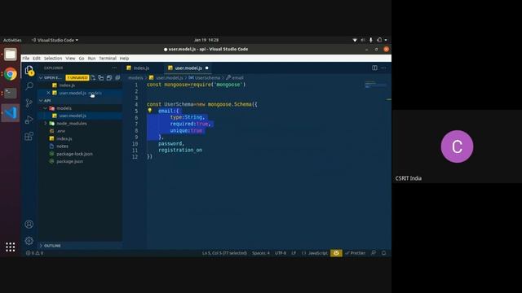
Task: Open the Edit menu
Action: click(37, 59)
